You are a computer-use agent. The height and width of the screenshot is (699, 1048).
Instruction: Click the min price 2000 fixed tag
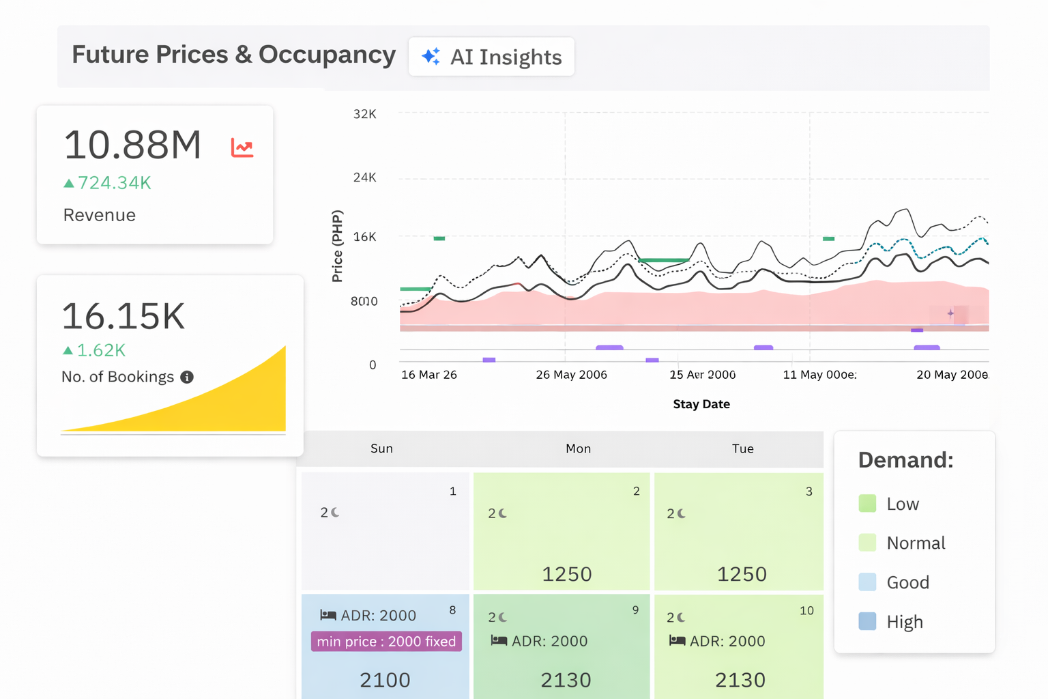click(x=386, y=642)
